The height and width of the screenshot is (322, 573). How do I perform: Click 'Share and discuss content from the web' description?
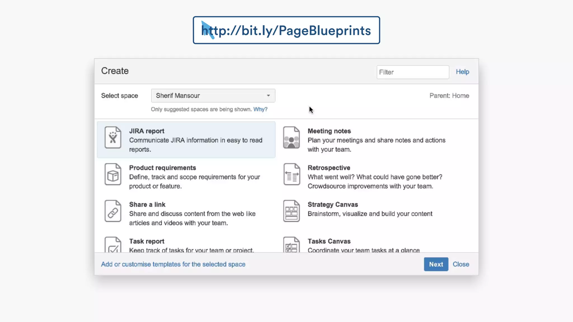[x=192, y=218]
